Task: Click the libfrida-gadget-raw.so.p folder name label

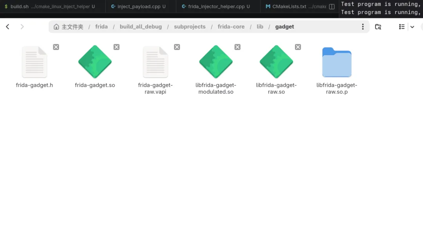Action: [x=337, y=88]
